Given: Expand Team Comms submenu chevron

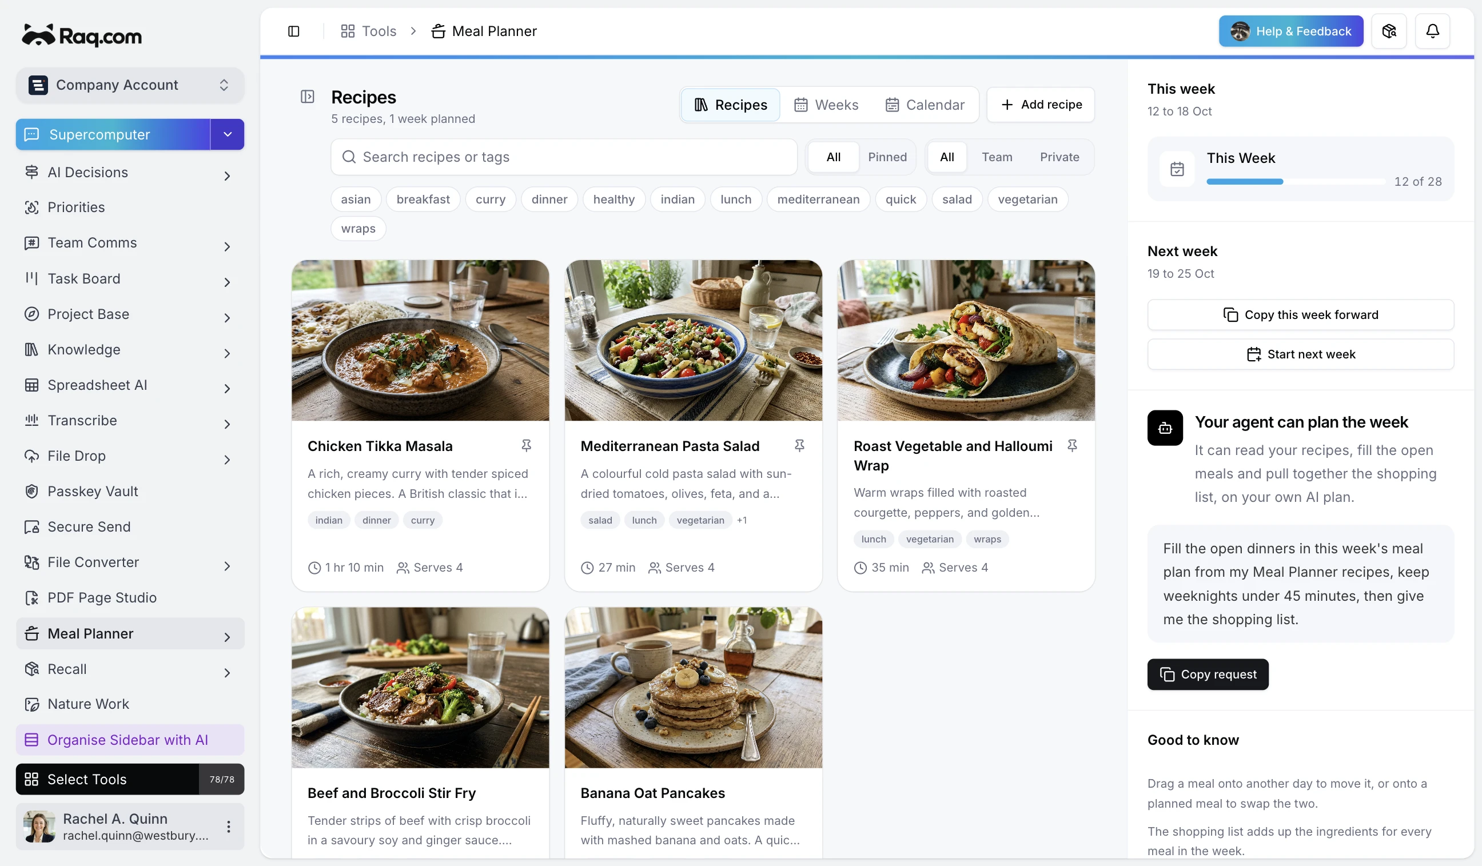Looking at the screenshot, I should (227, 246).
